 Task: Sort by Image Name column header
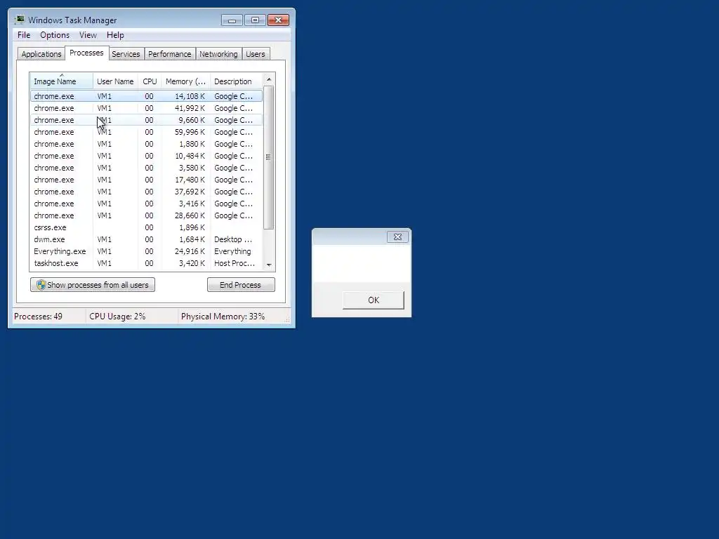pos(62,81)
